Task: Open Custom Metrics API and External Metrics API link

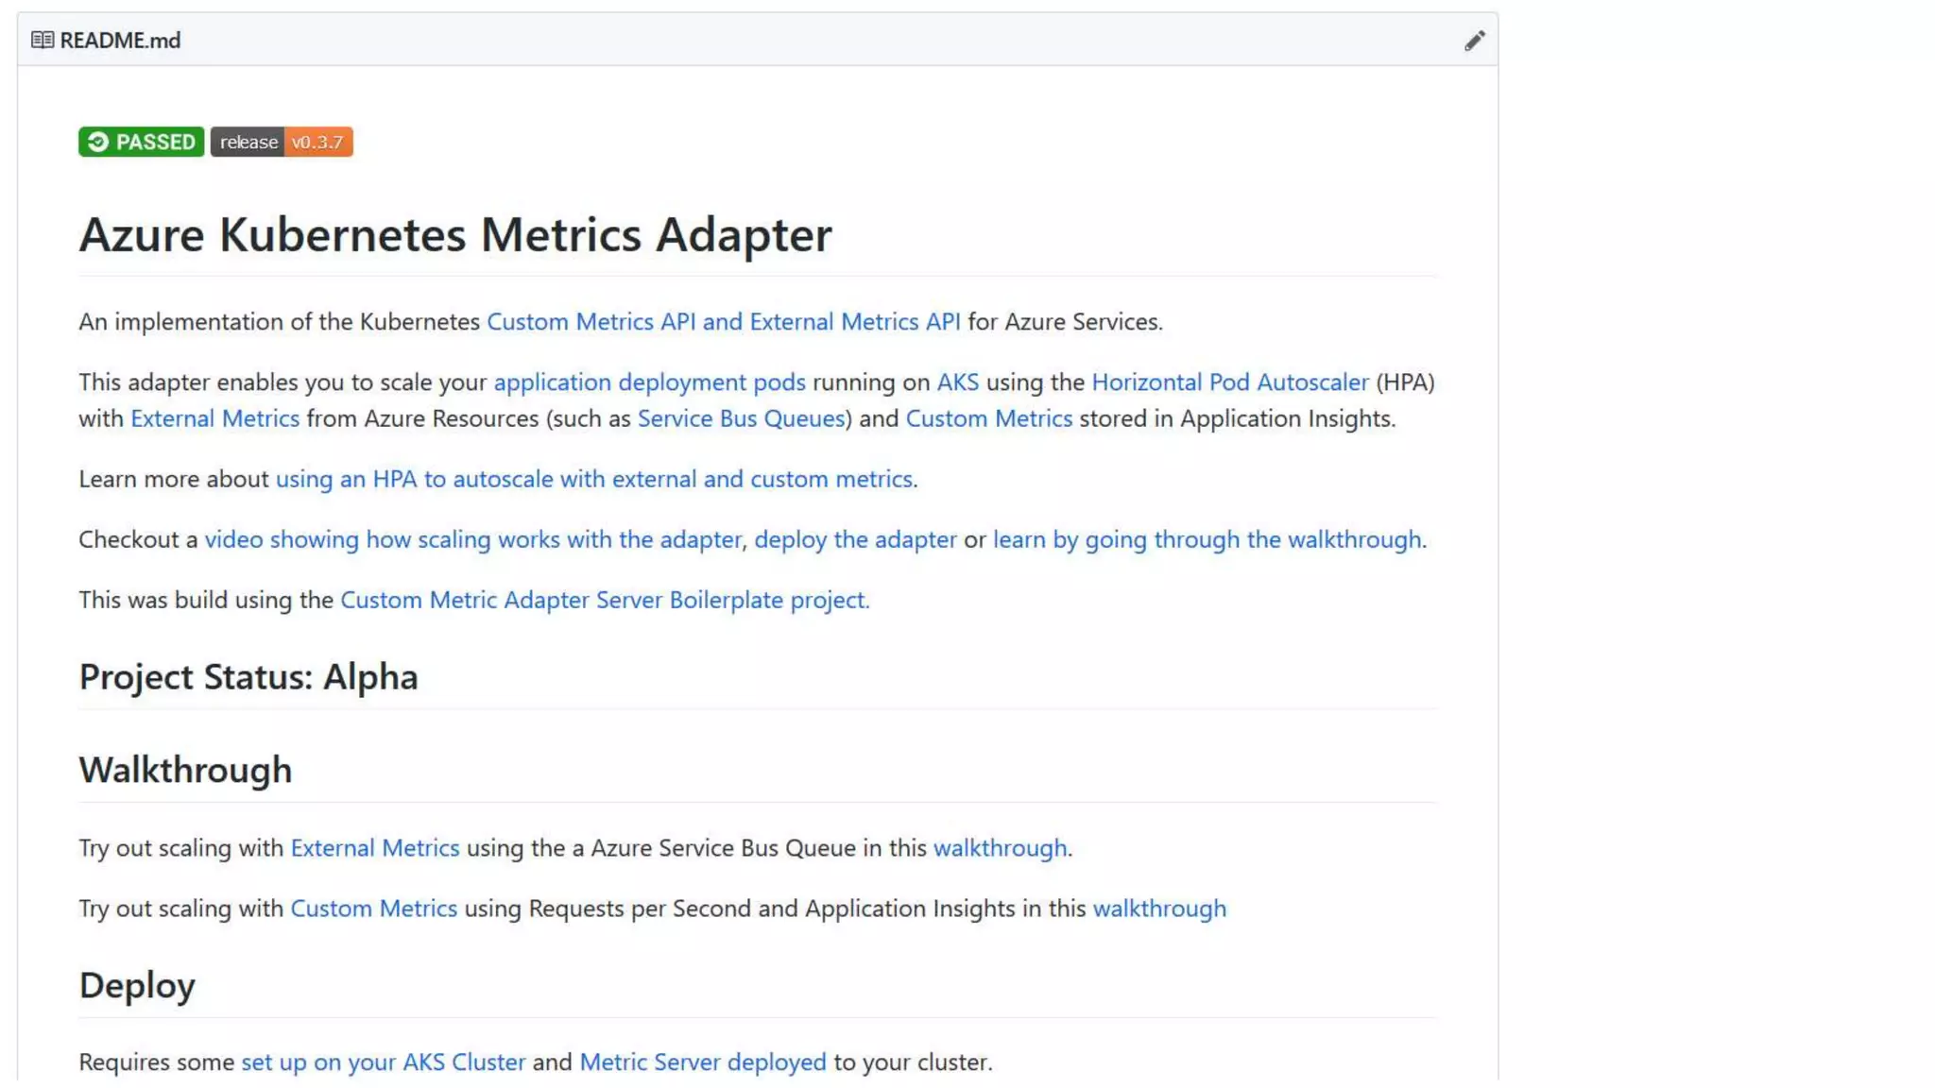Action: pyautogui.click(x=723, y=322)
